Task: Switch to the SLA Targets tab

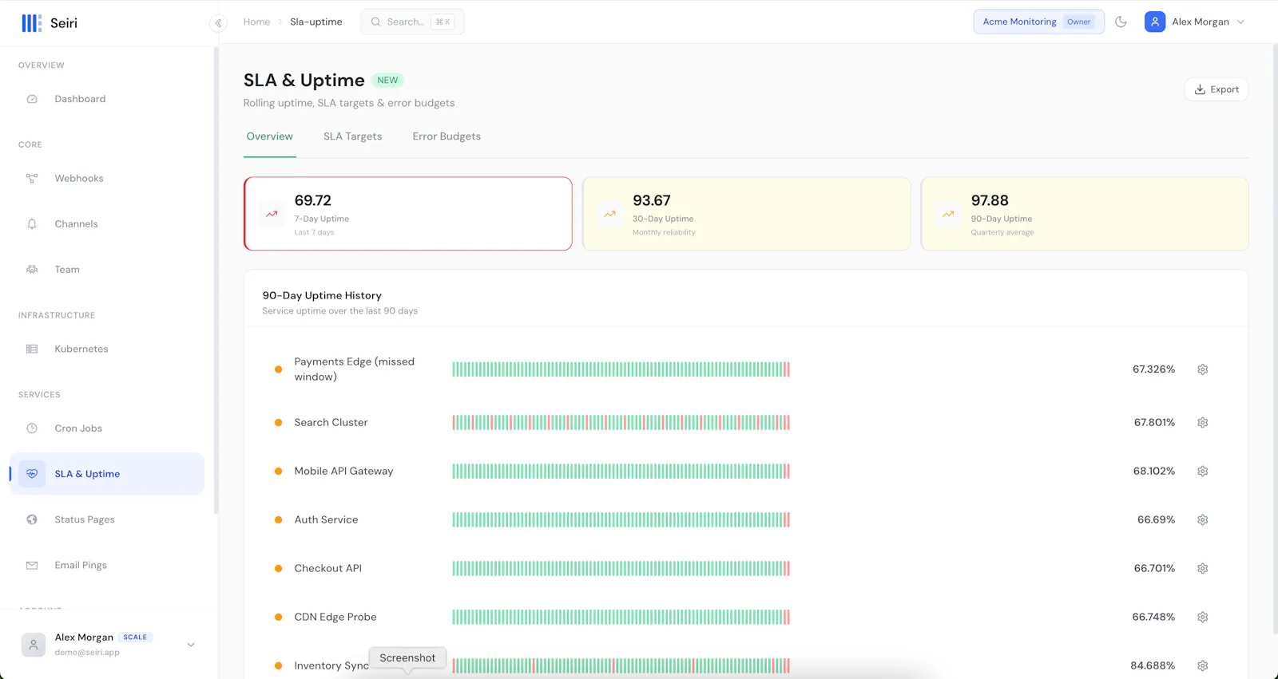Action: (352, 136)
